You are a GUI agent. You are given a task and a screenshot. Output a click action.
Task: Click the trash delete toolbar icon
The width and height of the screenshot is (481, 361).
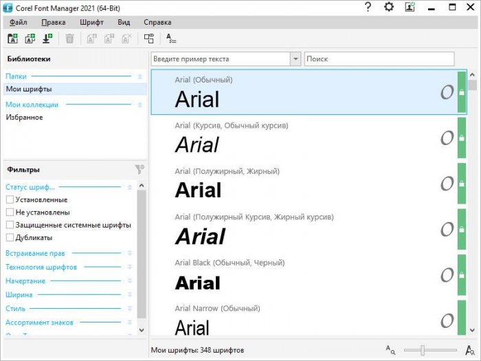click(x=69, y=39)
